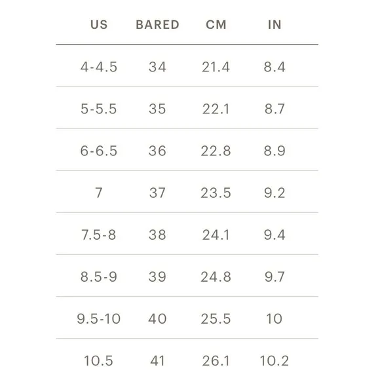Select the US size 7 cell
Viewport: 380px width, 380px height.
(99, 193)
